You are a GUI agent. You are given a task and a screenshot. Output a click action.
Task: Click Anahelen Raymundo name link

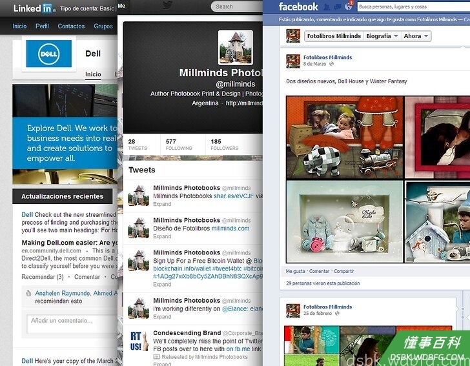point(63,293)
